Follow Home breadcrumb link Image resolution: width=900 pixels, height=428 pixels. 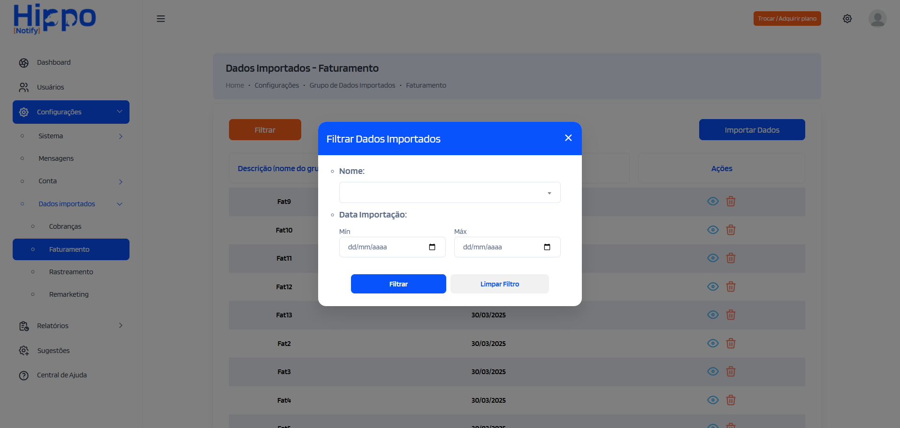(x=235, y=85)
